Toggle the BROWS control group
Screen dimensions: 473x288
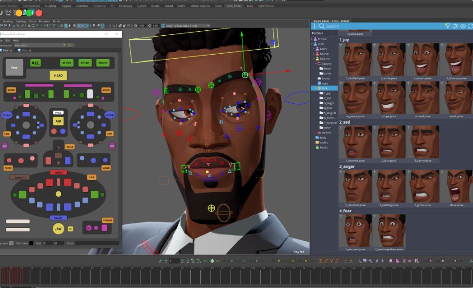click(x=67, y=63)
